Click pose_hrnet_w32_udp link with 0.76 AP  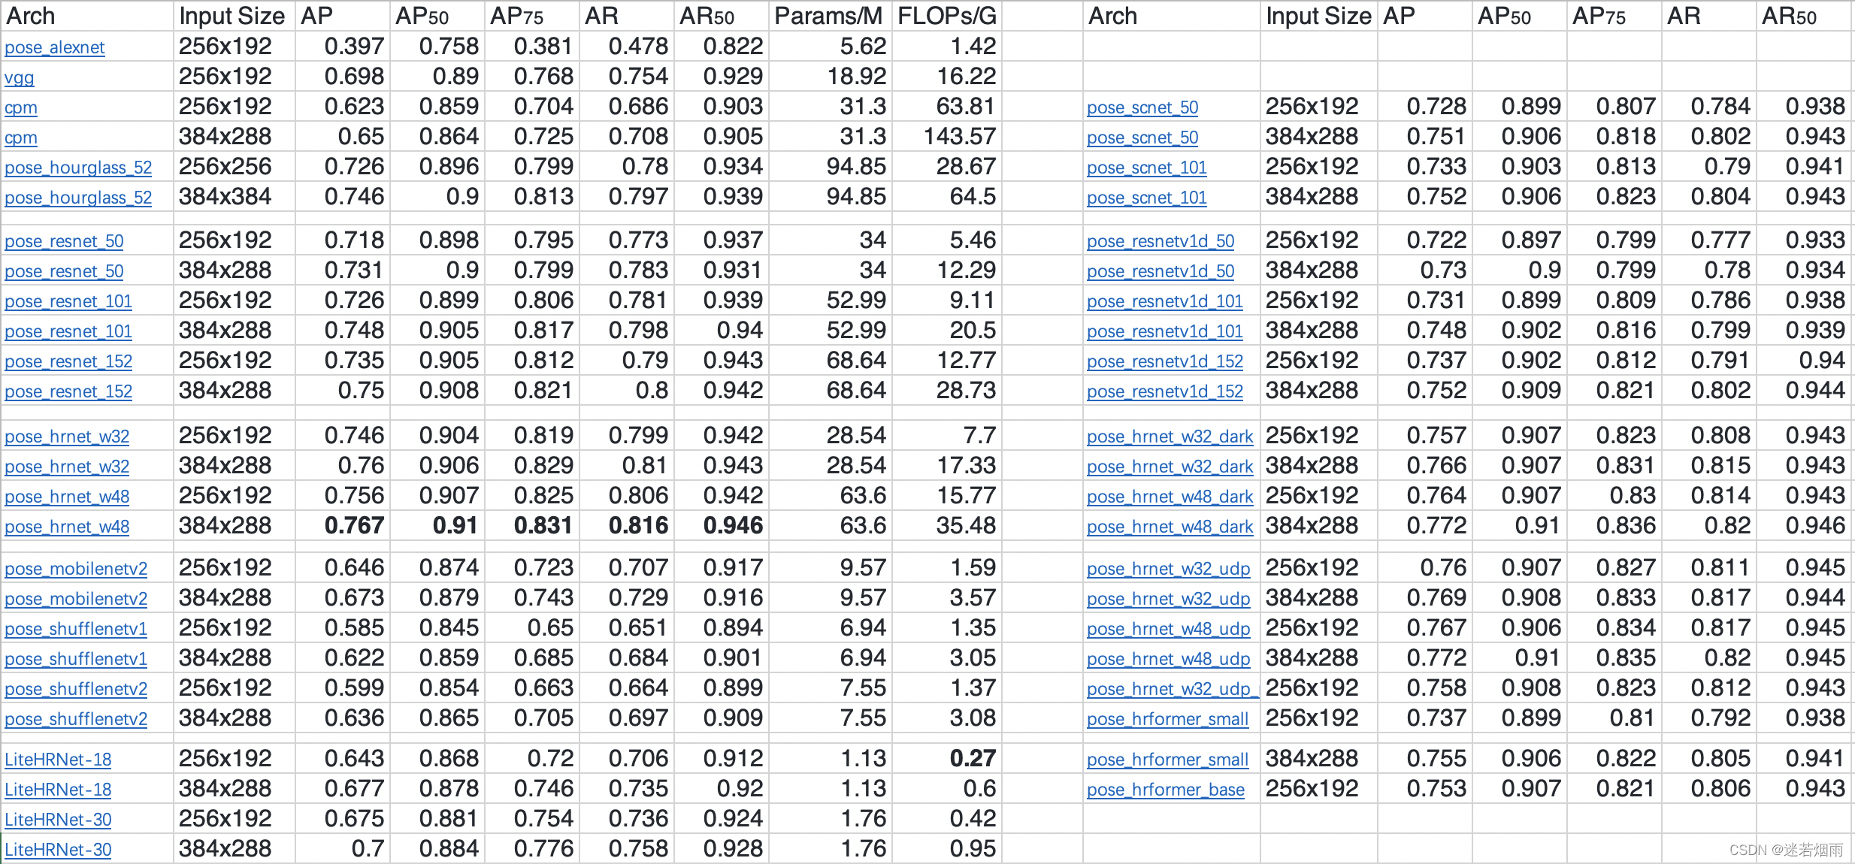point(1168,569)
